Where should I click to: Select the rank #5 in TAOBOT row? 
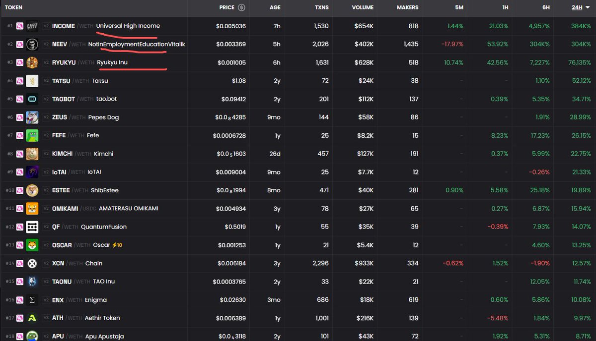[x=10, y=99]
